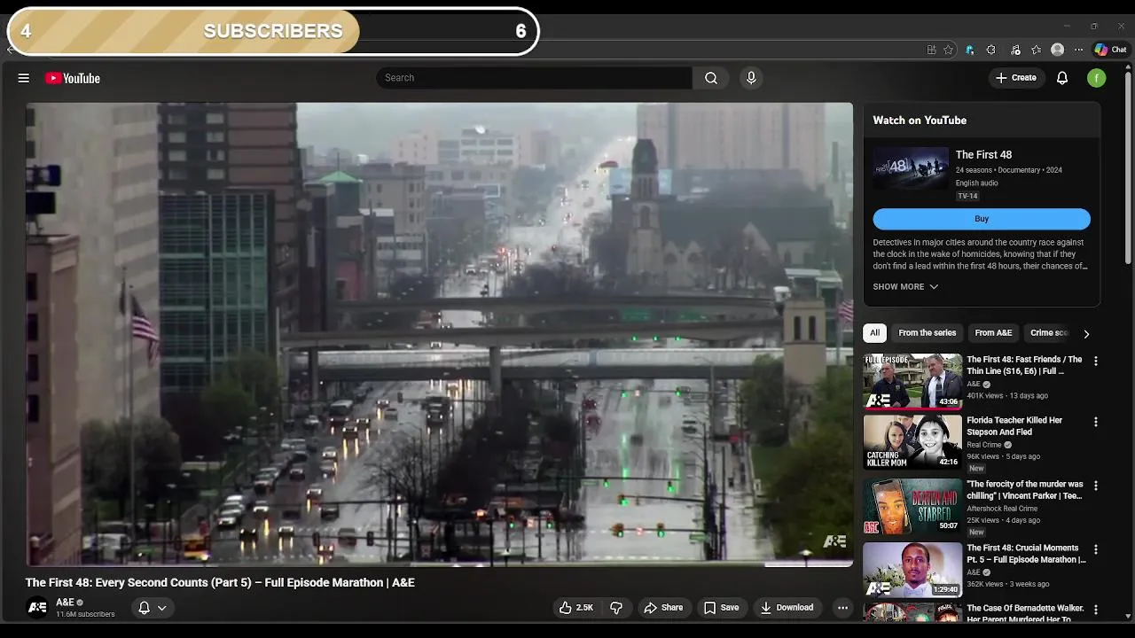Open The First 48 show thumbnail
The image size is (1135, 638).
[911, 169]
